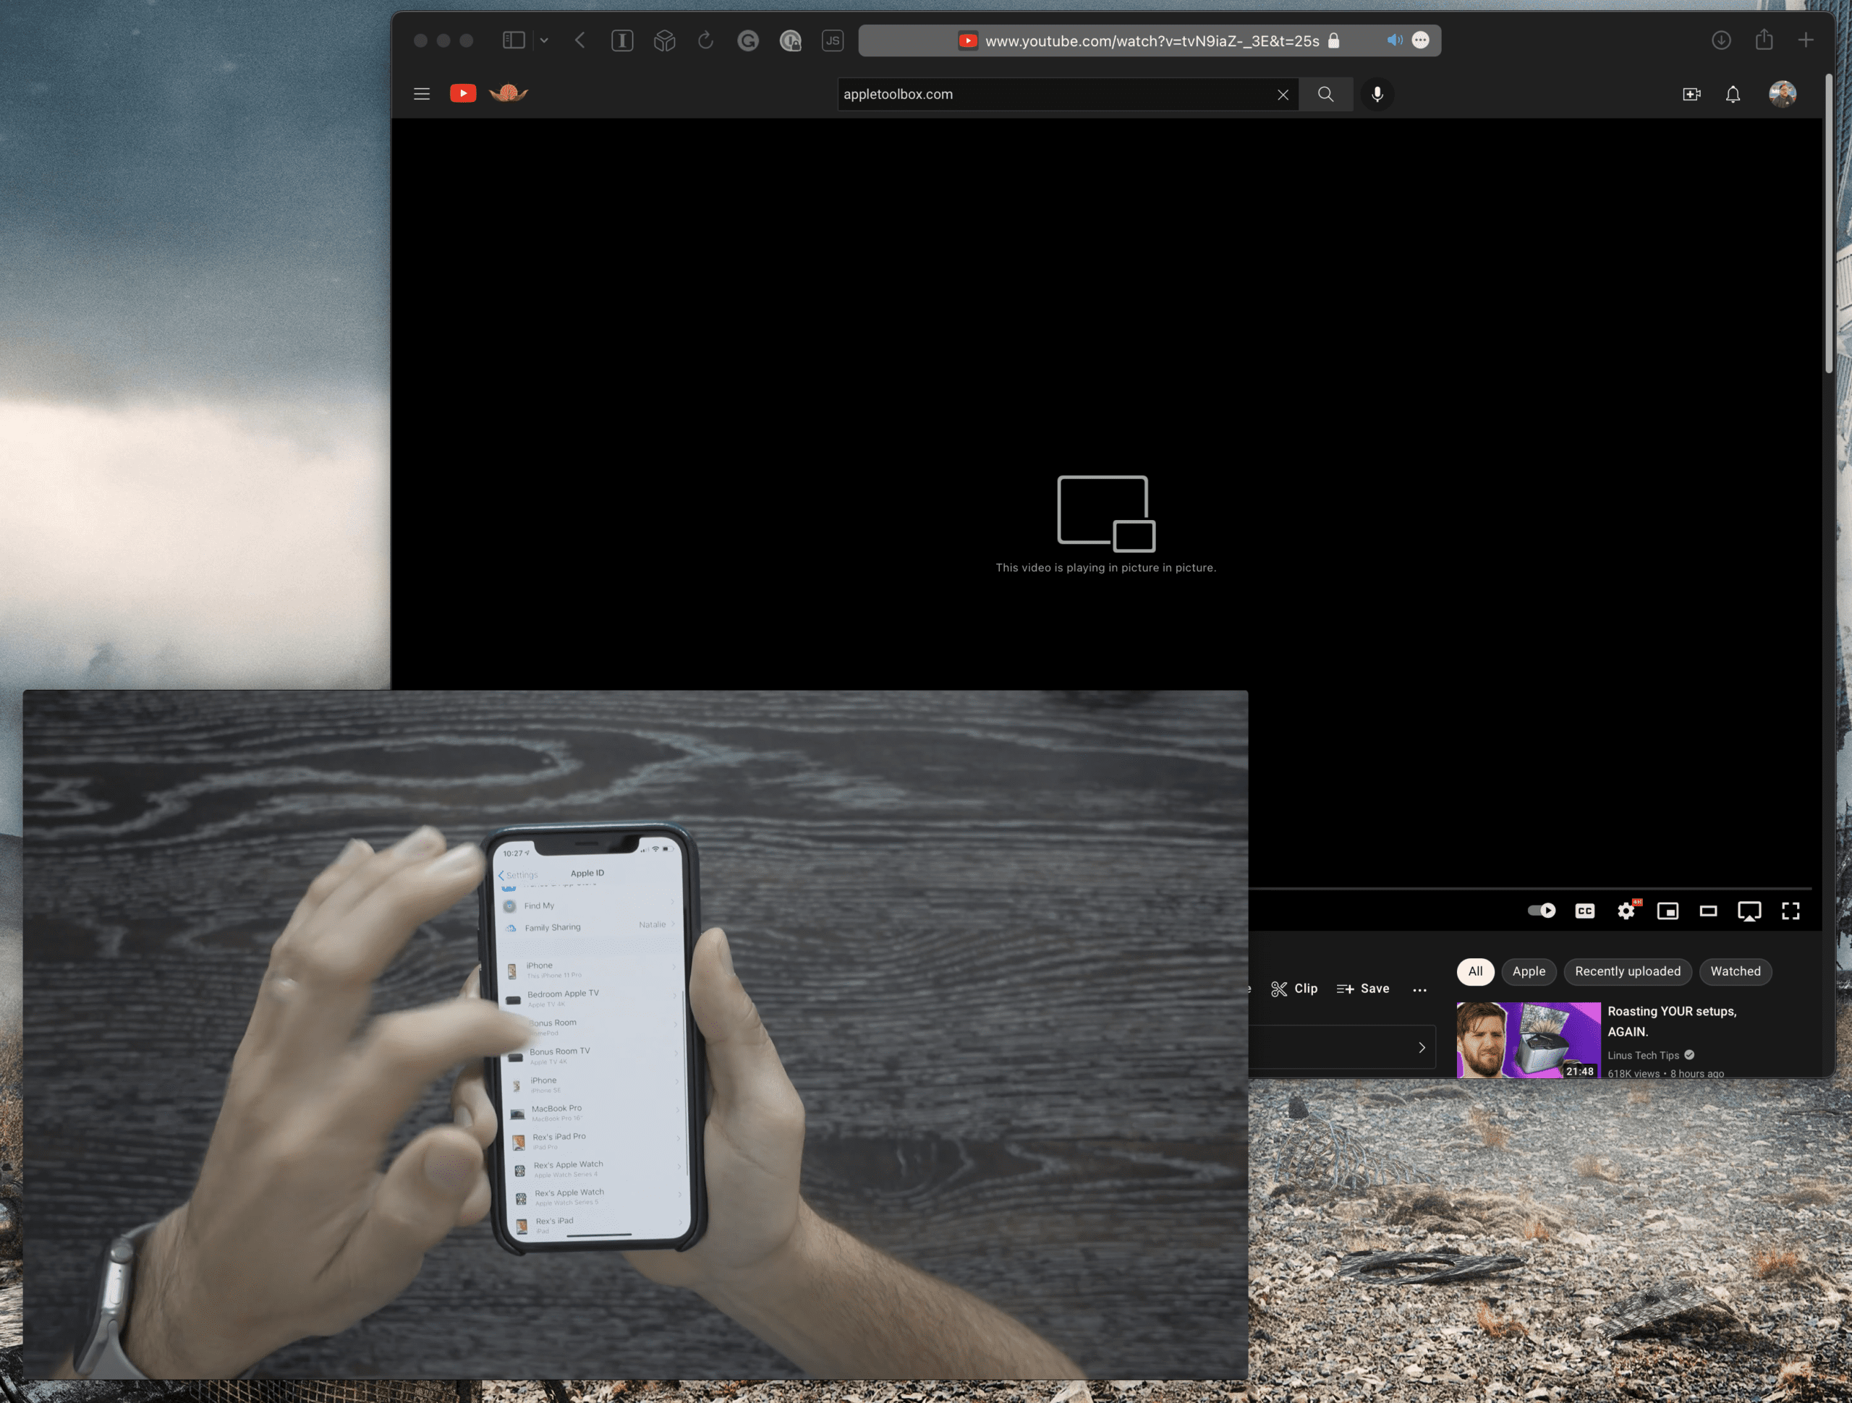Image resolution: width=1852 pixels, height=1403 pixels.
Task: Open a new Safari tab
Action: point(1806,40)
